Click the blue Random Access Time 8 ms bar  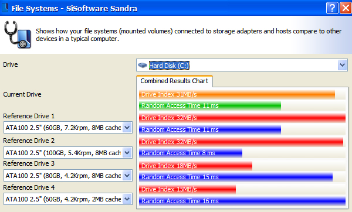[x=191, y=153]
